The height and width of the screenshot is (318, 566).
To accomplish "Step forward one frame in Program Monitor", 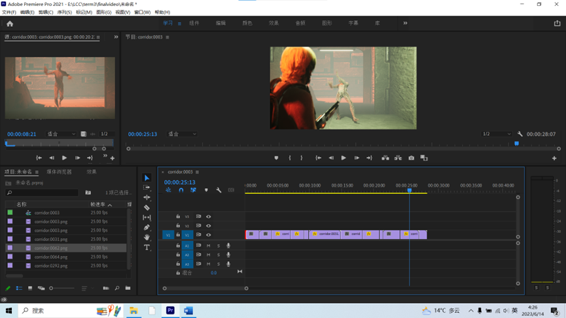I will (x=356, y=158).
